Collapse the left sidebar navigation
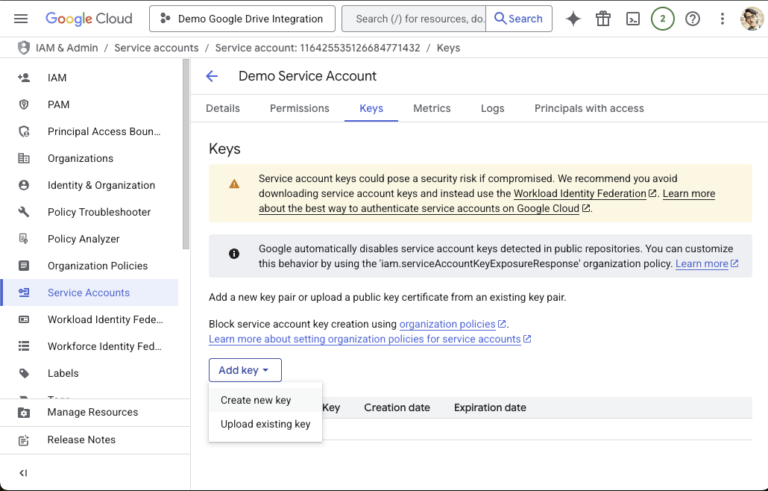The height and width of the screenshot is (491, 768). [23, 473]
